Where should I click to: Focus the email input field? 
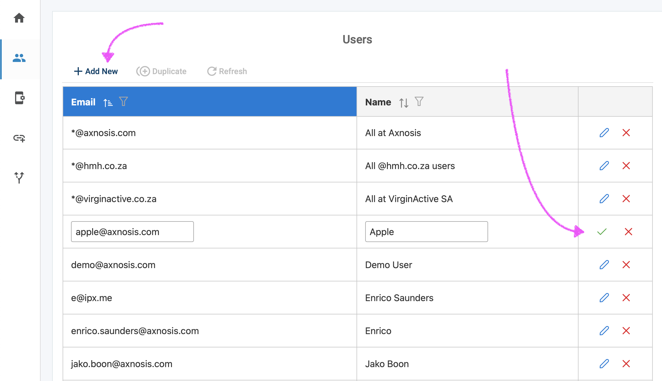click(x=132, y=232)
